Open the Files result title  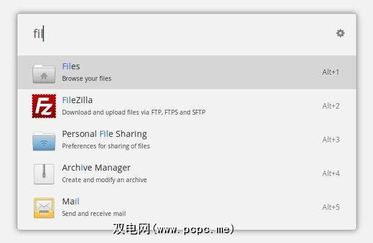coord(71,66)
